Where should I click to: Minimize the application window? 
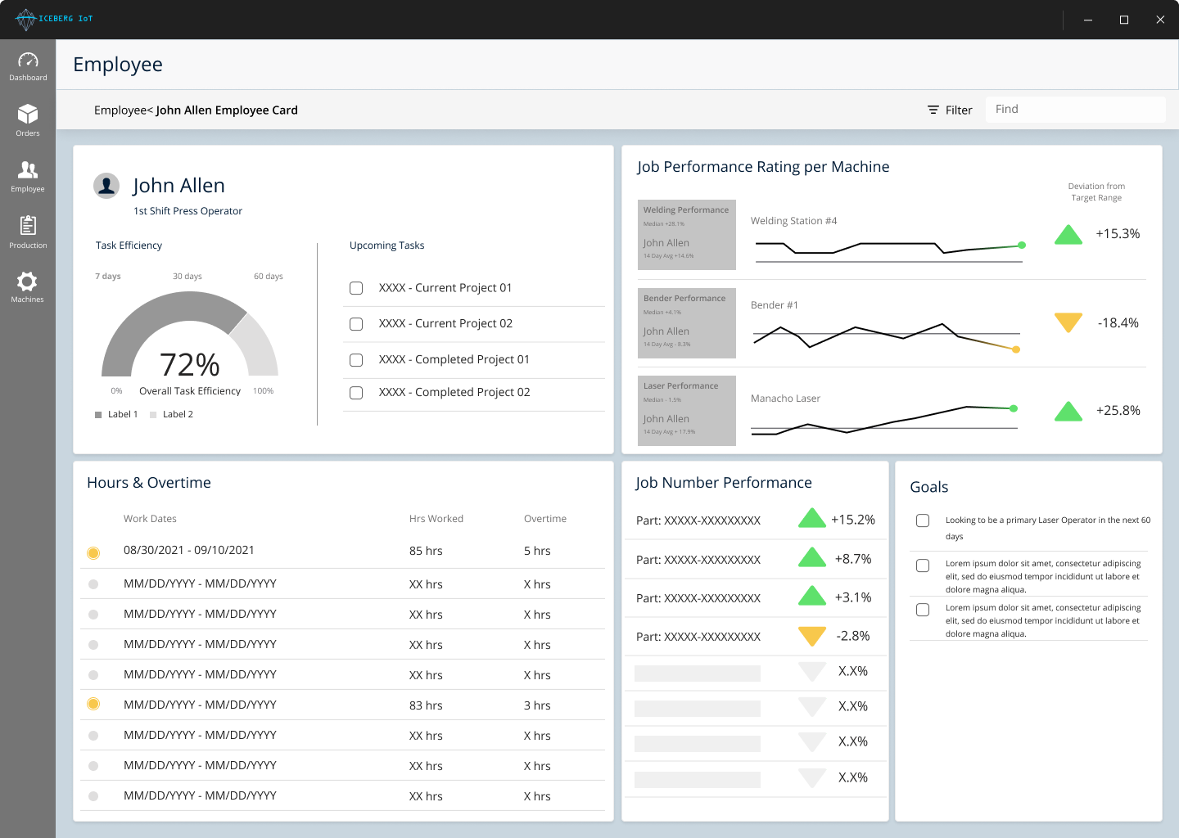[x=1088, y=20]
